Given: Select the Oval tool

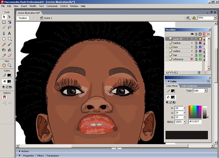Looking at the screenshot, I should click(x=4, y=39).
